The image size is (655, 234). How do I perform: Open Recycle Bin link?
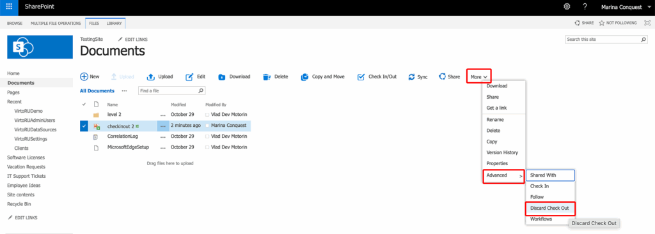(19, 204)
